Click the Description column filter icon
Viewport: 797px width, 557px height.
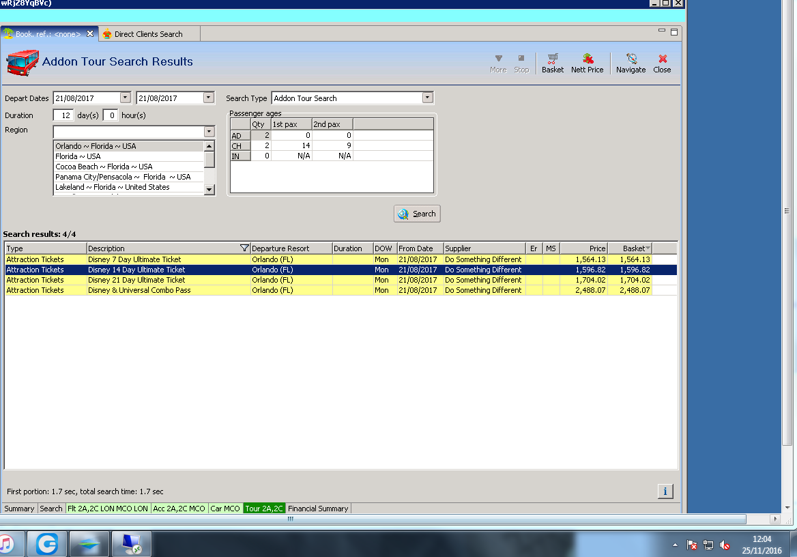[x=244, y=248]
